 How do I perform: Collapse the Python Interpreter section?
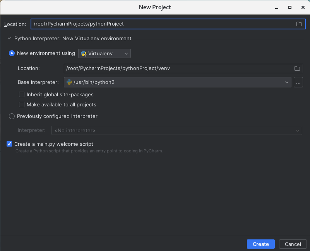(9, 38)
